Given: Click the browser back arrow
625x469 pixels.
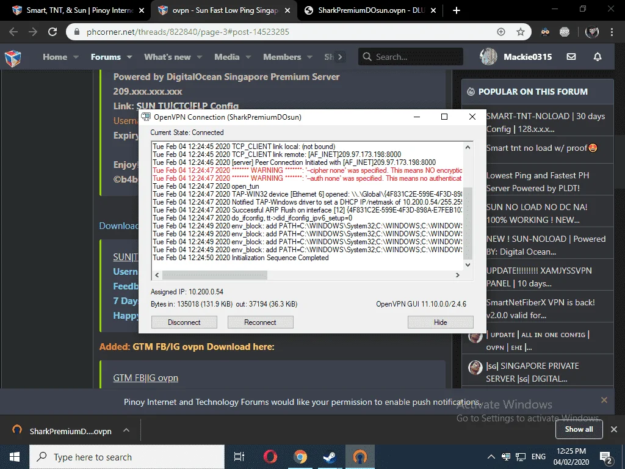Looking at the screenshot, I should point(13,32).
